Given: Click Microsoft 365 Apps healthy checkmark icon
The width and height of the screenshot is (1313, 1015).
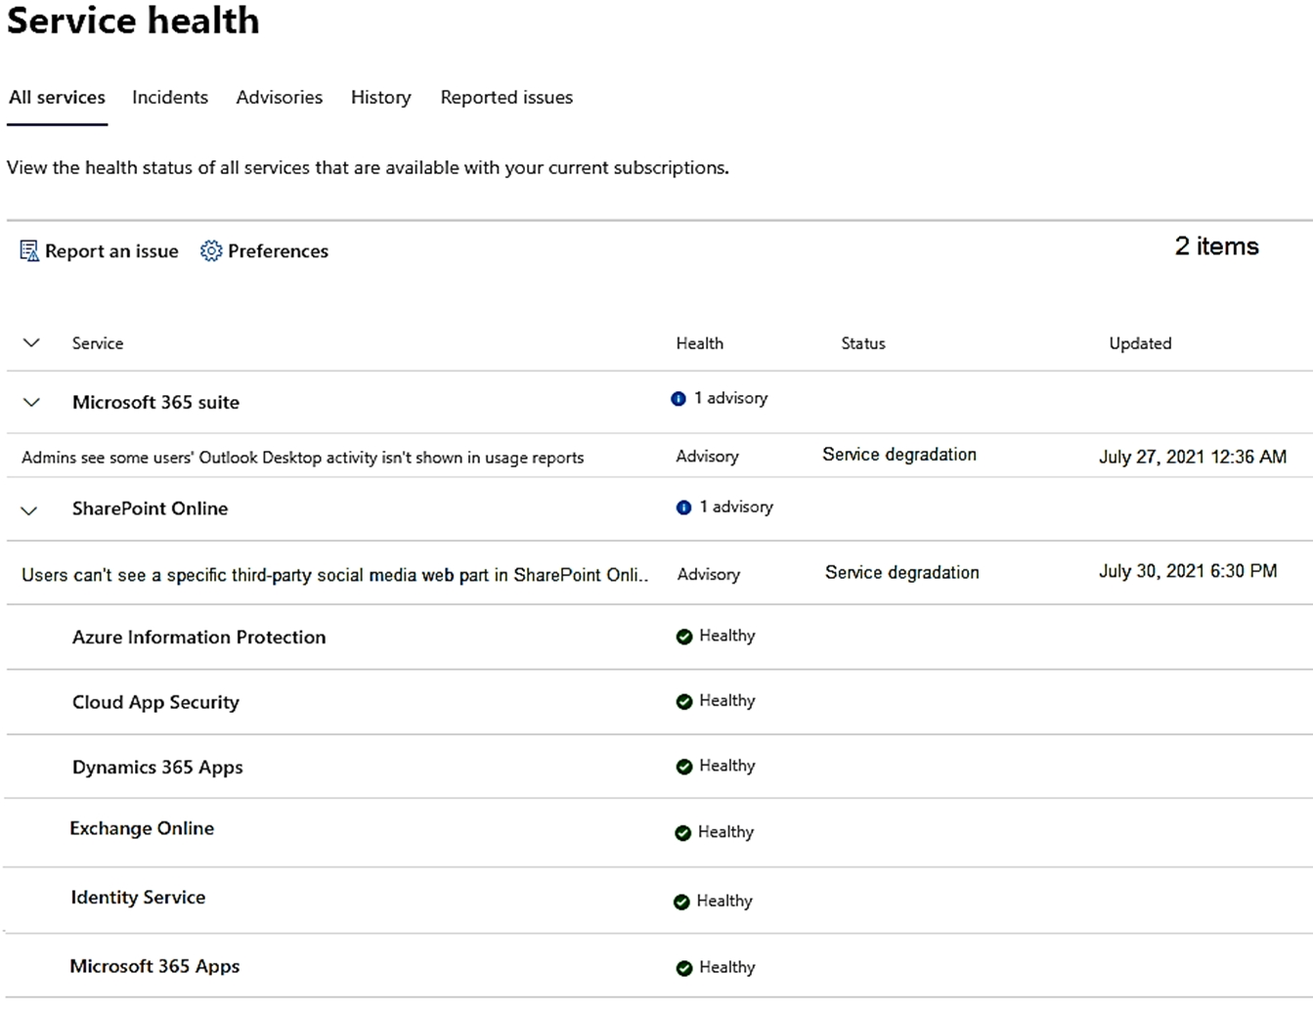Looking at the screenshot, I should point(684,968).
